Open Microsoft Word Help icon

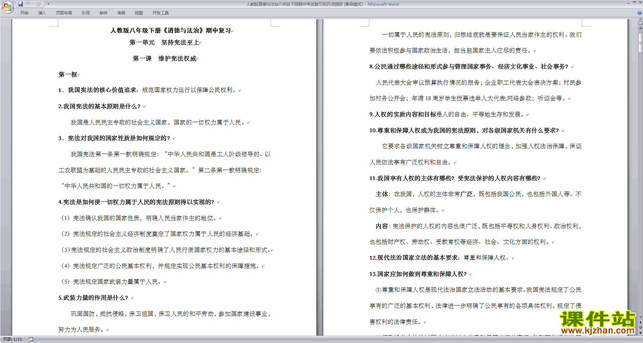640,13
